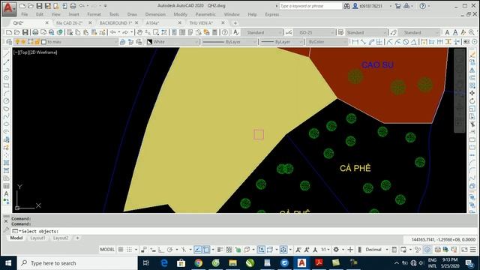Toggle snap mode in status bar
Viewport: 480px width, 270px height.
pos(130,250)
